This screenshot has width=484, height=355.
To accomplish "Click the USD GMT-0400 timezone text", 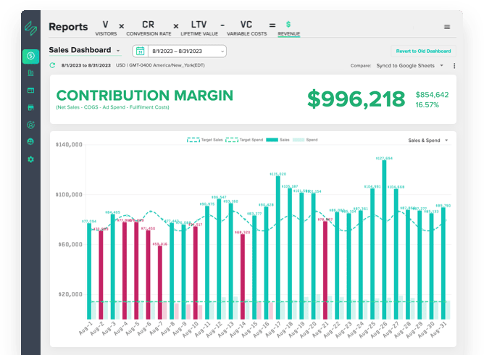I will (x=160, y=65).
